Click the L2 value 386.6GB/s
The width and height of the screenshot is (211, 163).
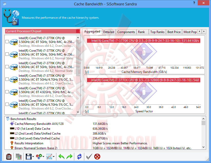[99, 134]
